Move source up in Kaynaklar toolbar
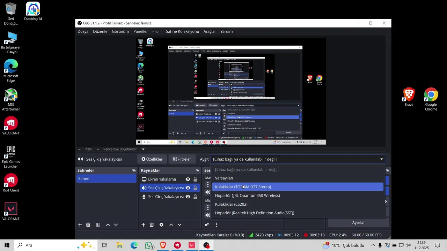Image resolution: width=447 pixels, height=251 pixels. [171, 225]
